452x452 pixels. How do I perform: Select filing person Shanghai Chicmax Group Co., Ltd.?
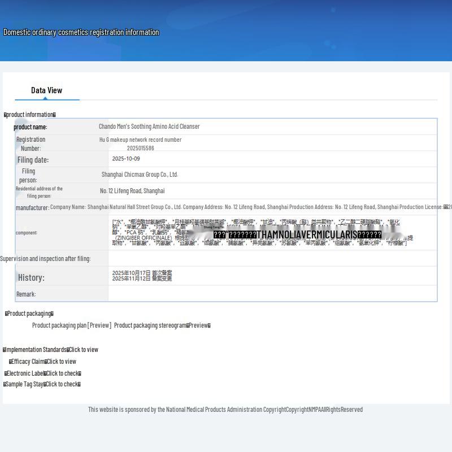coord(140,175)
